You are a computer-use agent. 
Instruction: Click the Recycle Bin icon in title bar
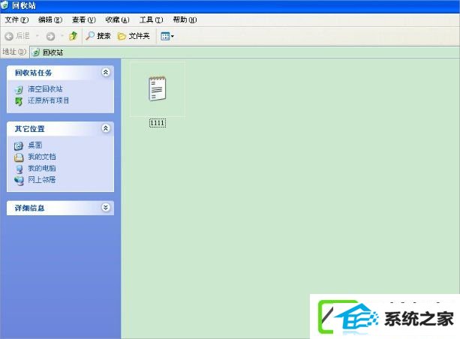pyautogui.click(x=5, y=5)
